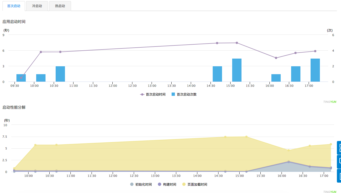Screen dimensions: 341x193
Task: Click the 首次启动时间 legend line marker
Action: [x=142, y=94]
